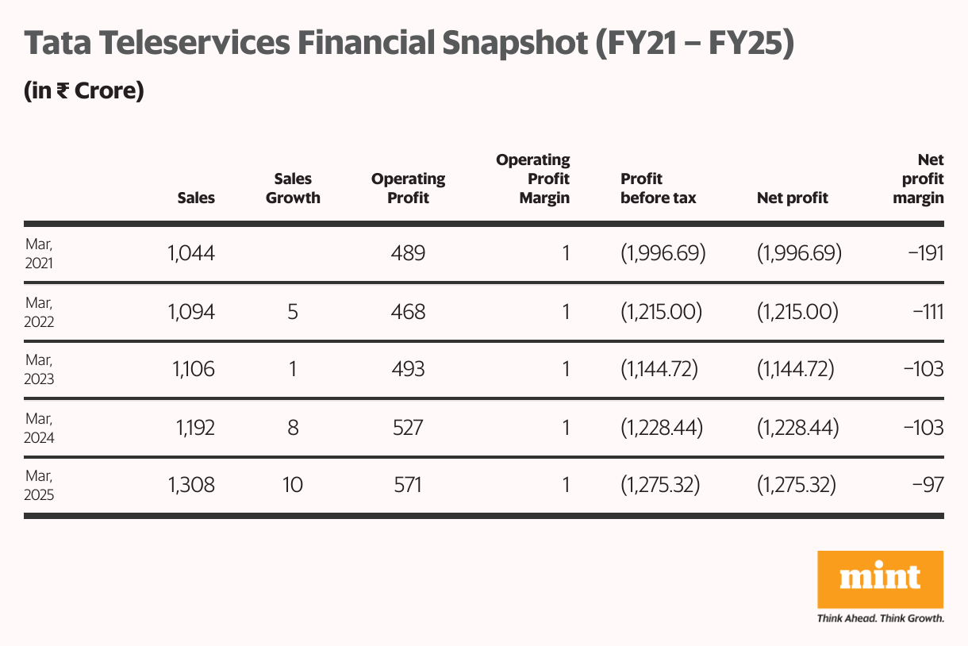The image size is (968, 646).
Task: Select the Profit before tax column header
Action: pyautogui.click(x=658, y=189)
